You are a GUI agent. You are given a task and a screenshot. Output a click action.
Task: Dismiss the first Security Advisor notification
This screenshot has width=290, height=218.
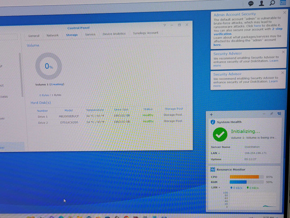click(283, 52)
